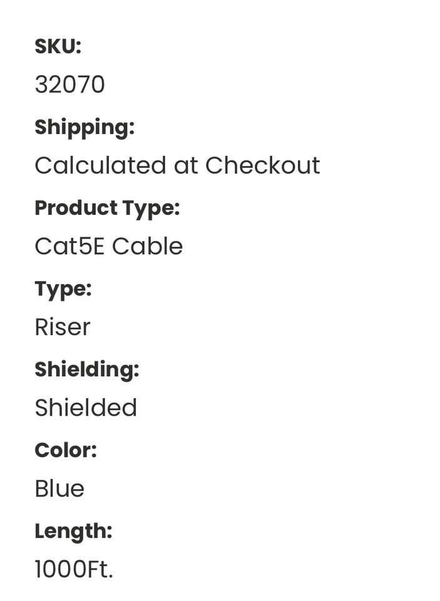Click the Color heading
This screenshot has width=440, height=601.
tap(66, 450)
